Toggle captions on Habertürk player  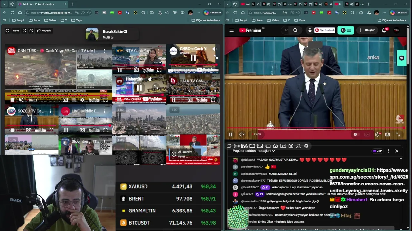(x=161, y=79)
